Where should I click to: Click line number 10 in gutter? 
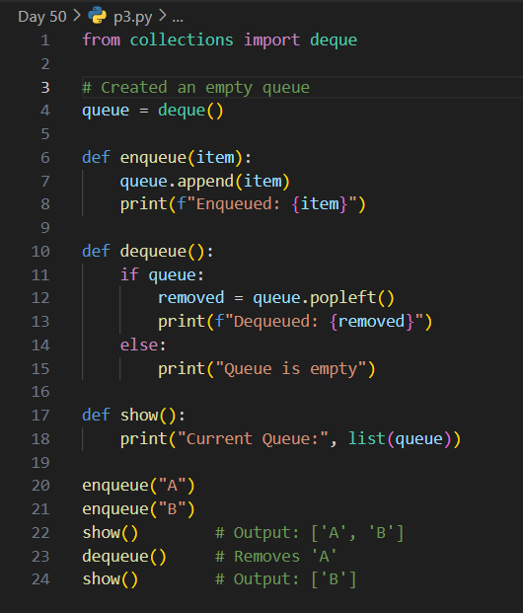(x=40, y=252)
